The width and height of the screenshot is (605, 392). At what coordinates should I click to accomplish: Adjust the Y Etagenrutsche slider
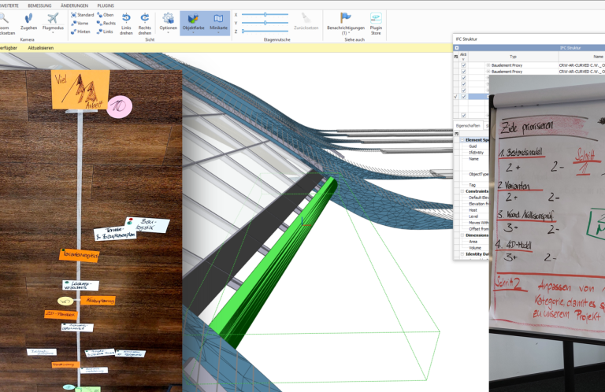coord(265,23)
